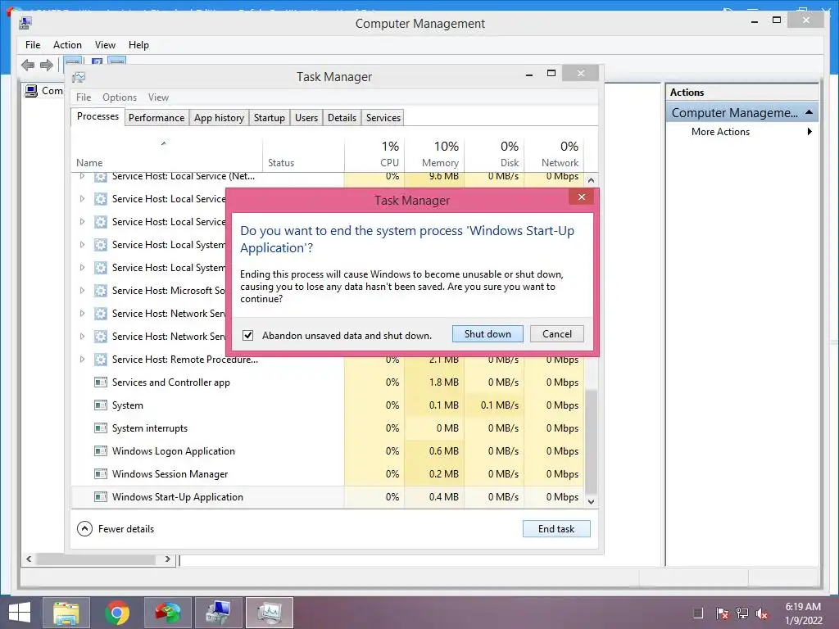Image resolution: width=839 pixels, height=629 pixels.
Task: Click the taskbar clock showing 6:19 AM
Action: 803,613
